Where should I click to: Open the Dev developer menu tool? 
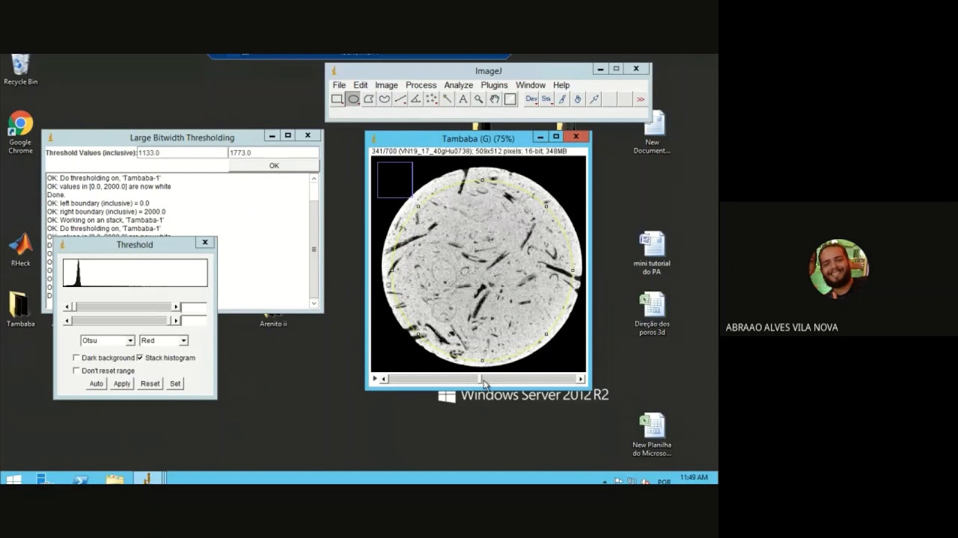tap(531, 99)
